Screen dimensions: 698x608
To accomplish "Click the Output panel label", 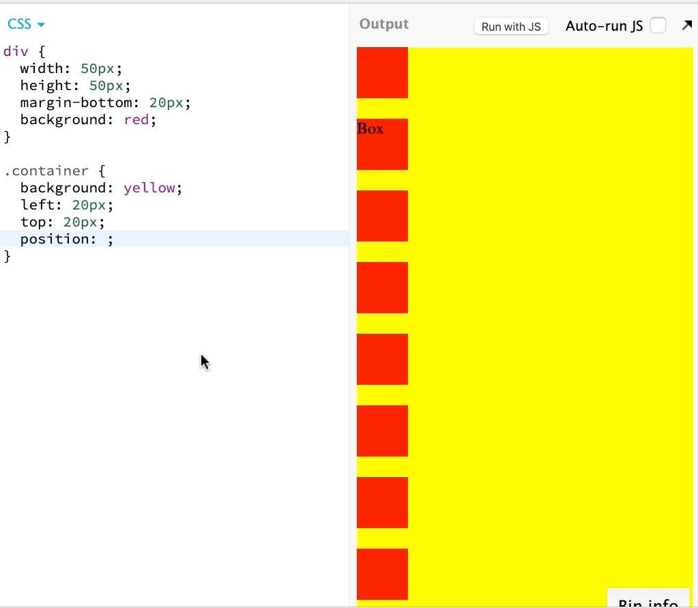I will point(383,24).
